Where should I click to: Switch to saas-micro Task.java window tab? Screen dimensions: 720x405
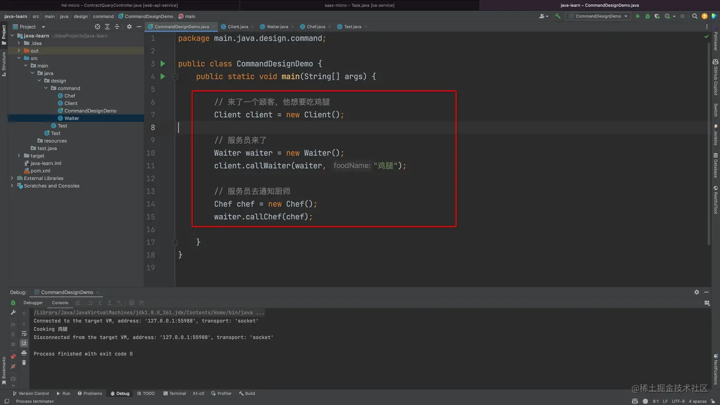pyautogui.click(x=360, y=5)
